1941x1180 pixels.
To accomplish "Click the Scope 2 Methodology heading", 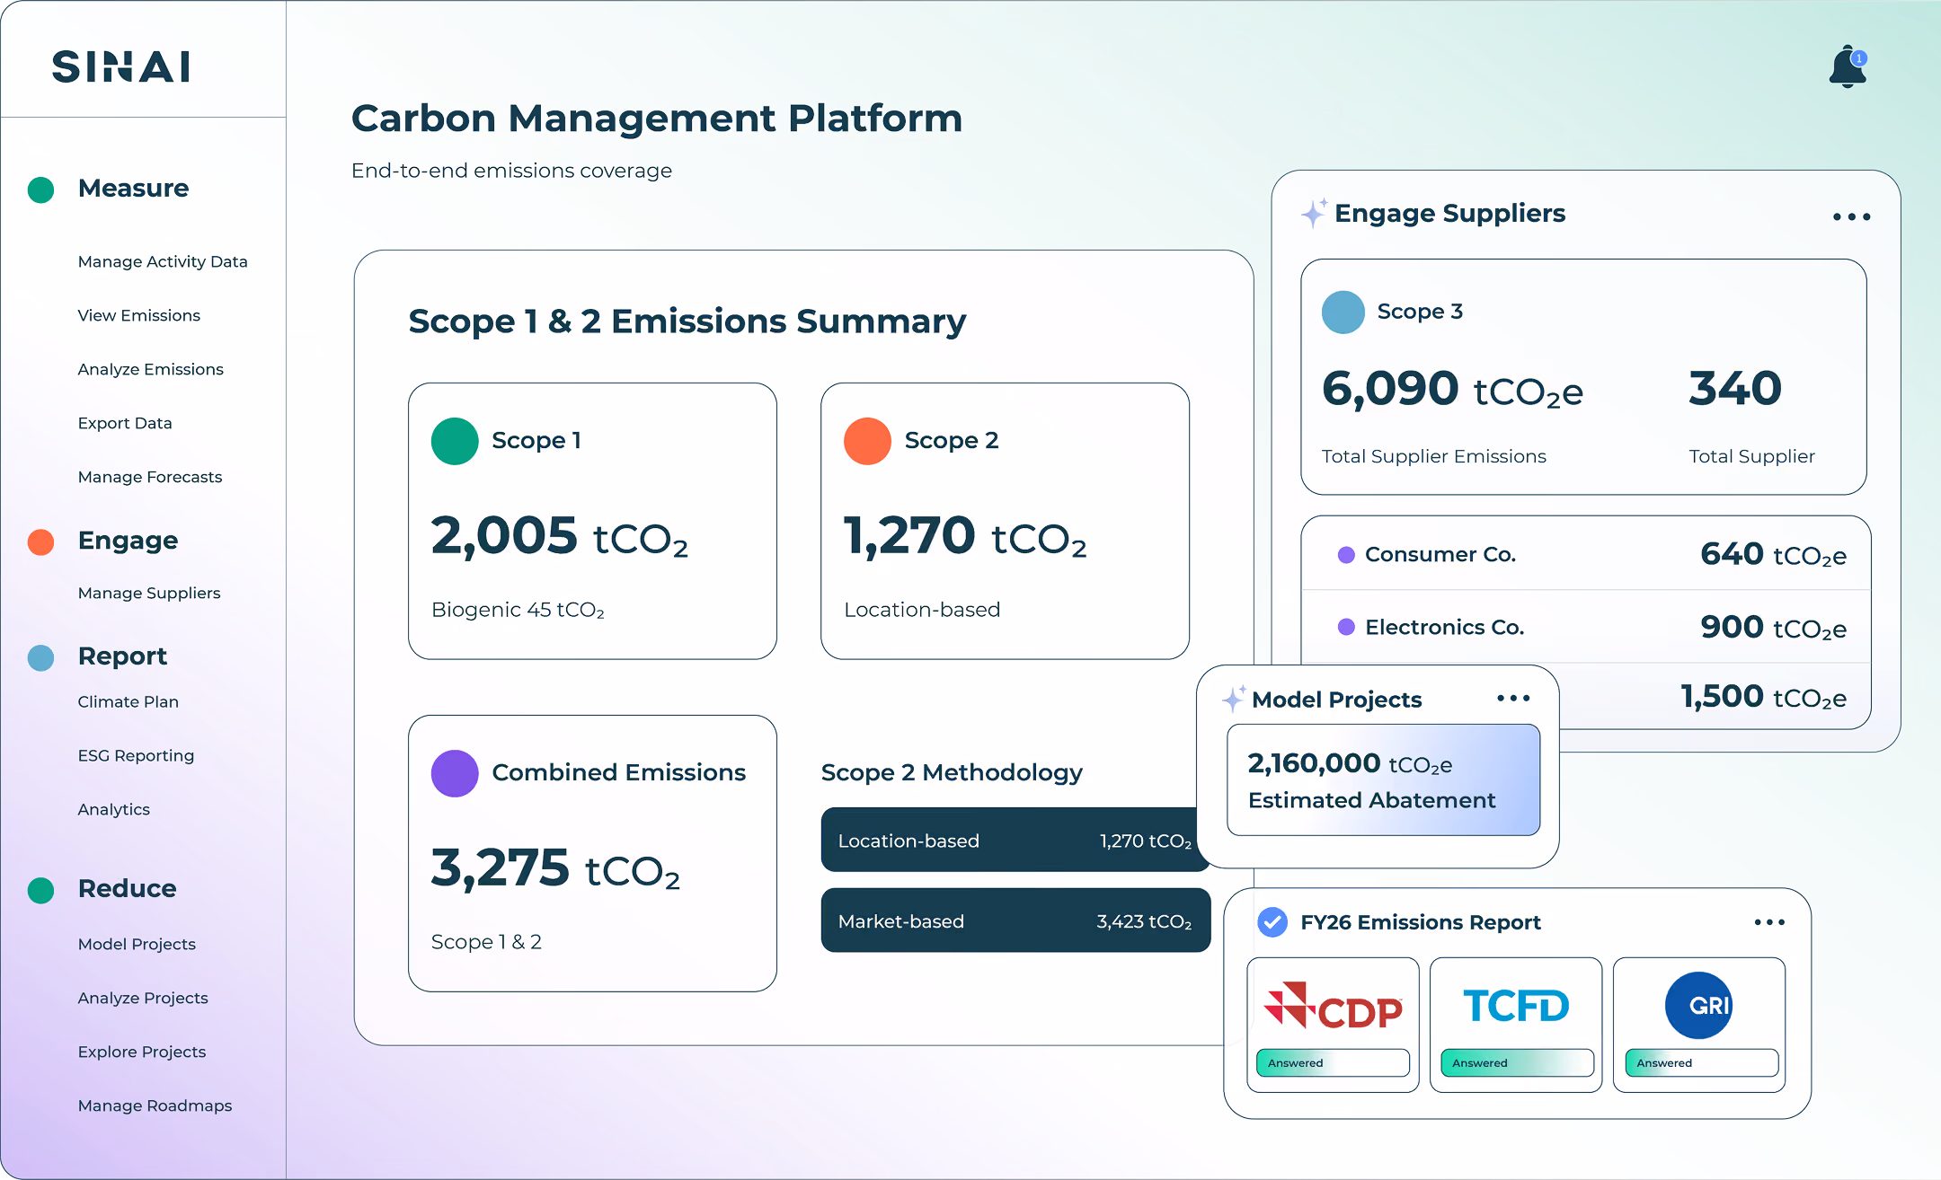I will pos(952,772).
